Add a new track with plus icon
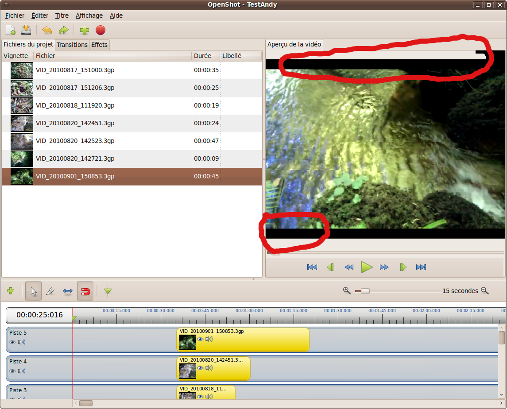The image size is (507, 409). (11, 291)
